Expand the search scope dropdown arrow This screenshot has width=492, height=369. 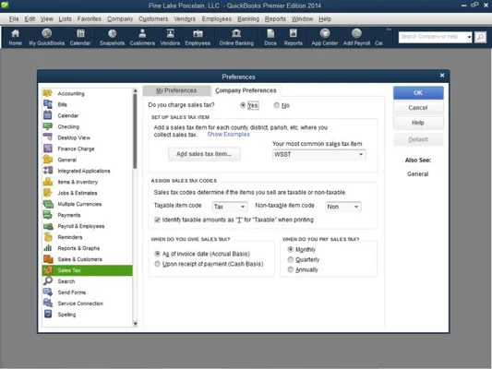click(469, 37)
